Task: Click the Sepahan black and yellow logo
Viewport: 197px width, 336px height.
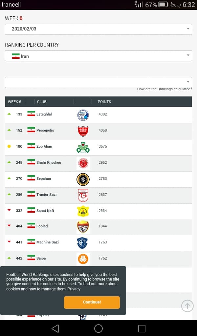Action: tap(83, 179)
